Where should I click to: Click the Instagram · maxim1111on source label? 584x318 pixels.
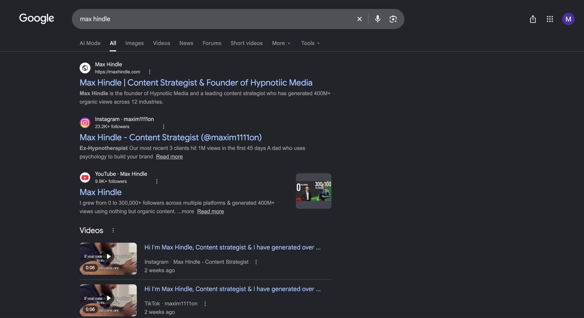point(124,119)
